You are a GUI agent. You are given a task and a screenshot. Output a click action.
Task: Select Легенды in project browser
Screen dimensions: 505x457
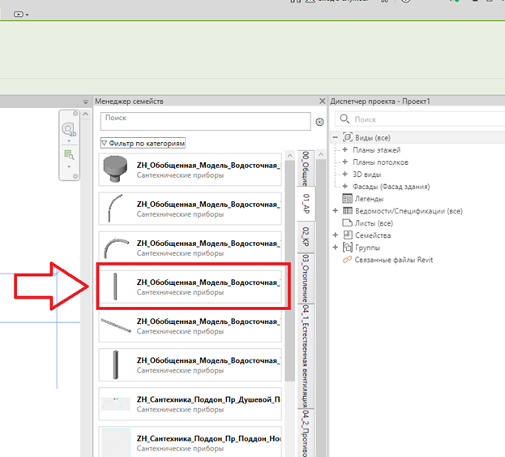coord(369,199)
